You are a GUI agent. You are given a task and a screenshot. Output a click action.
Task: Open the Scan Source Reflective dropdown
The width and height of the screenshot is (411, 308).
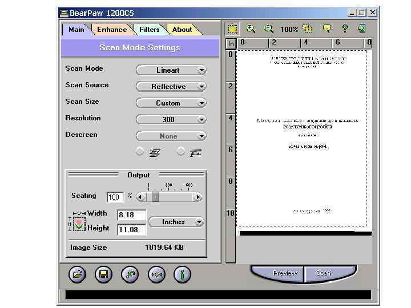click(x=171, y=87)
